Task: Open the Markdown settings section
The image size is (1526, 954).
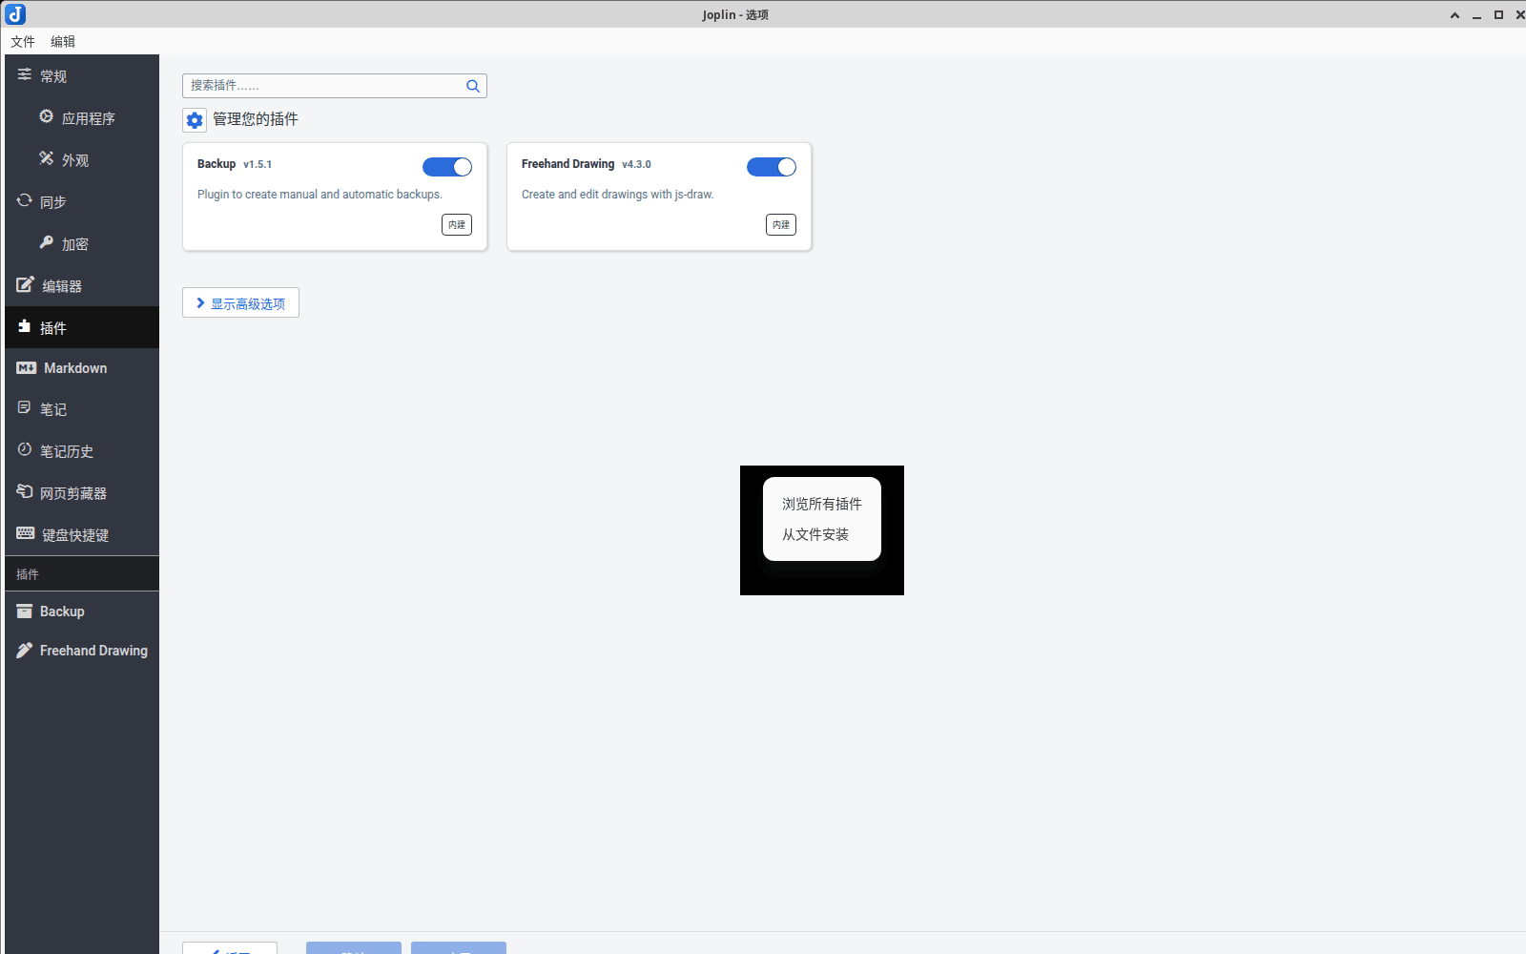Action: coord(82,368)
